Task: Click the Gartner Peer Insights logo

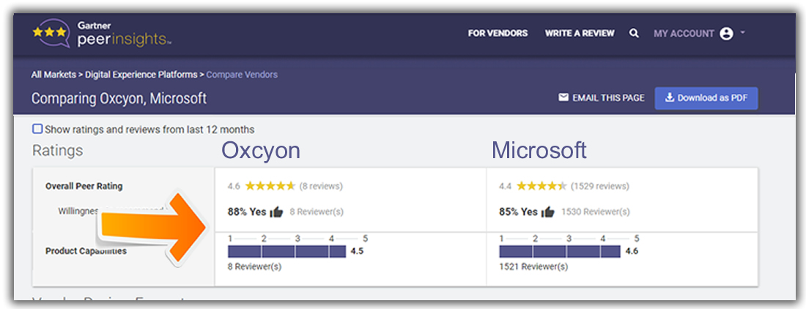Action: 101,34
